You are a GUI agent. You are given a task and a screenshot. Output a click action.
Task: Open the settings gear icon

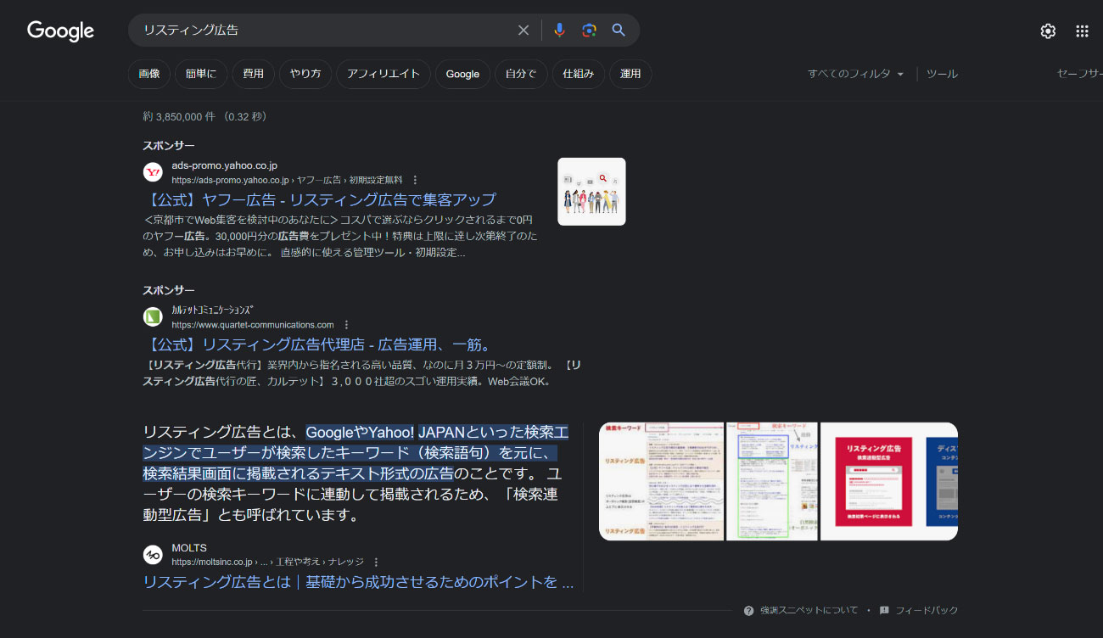point(1048,31)
